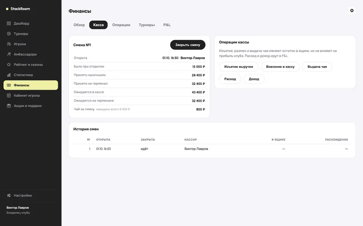The image size is (363, 226).
Task: Click the tea value 800 ₽
Action: tap(201, 109)
